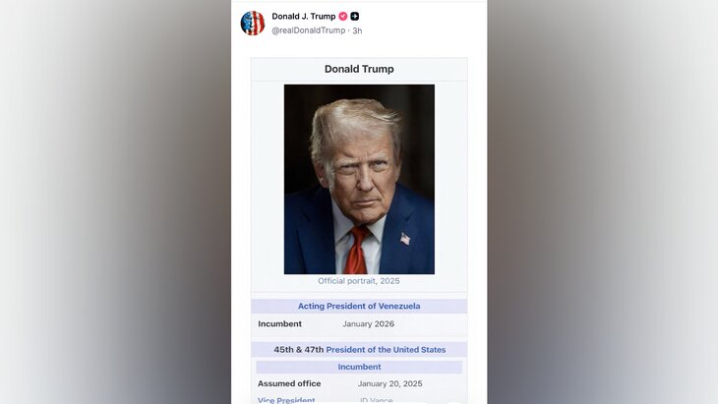Click the American flag lapel pin in the portrait
Screen dimensions: 718x404
click(x=405, y=239)
